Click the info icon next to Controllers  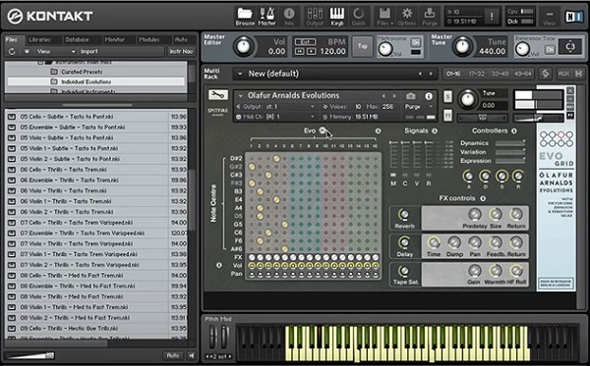514,131
